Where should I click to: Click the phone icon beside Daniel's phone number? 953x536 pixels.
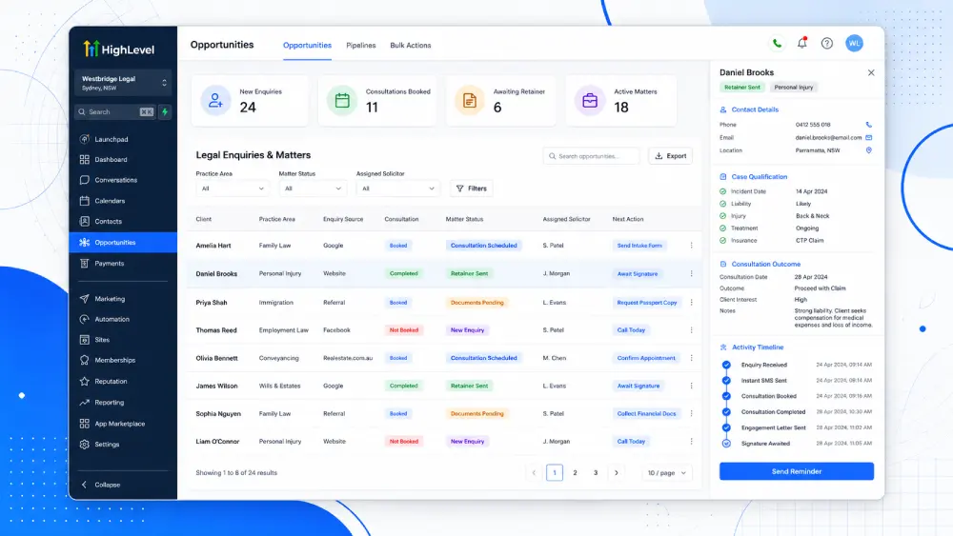pyautogui.click(x=868, y=125)
